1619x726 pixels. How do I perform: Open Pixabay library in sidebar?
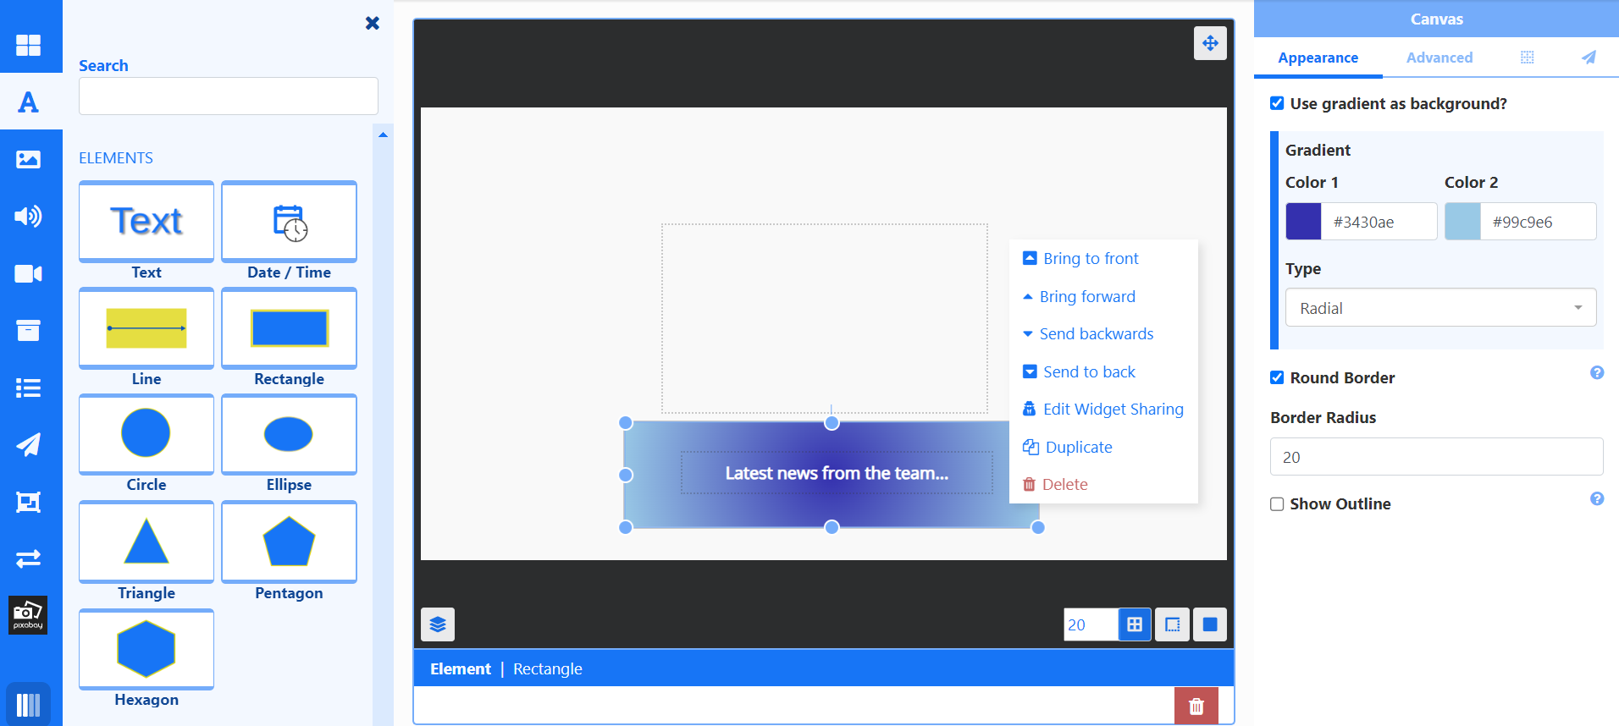28,615
